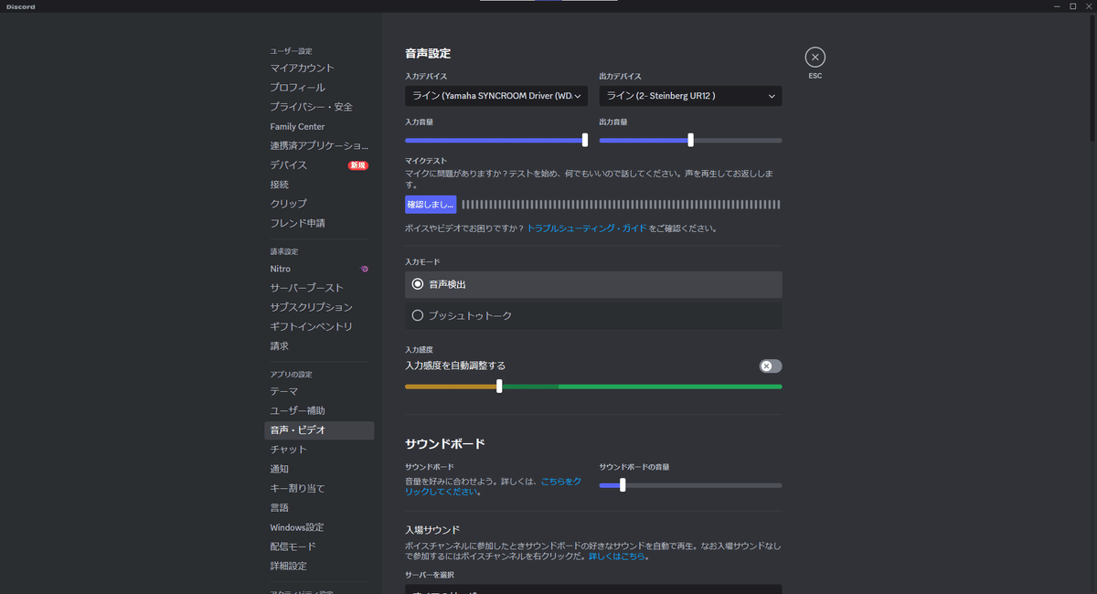Click the 入力音量 slider handle
1097x594 pixels.
[x=585, y=140]
